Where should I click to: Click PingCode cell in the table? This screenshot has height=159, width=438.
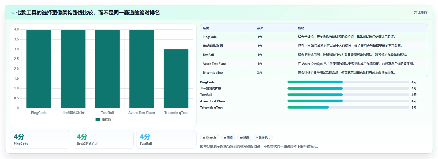(210, 37)
